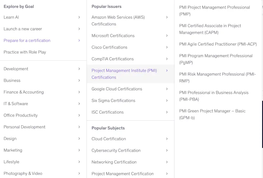Expand chevron beside AWS Certifications
263x178 pixels.
click(x=167, y=17)
